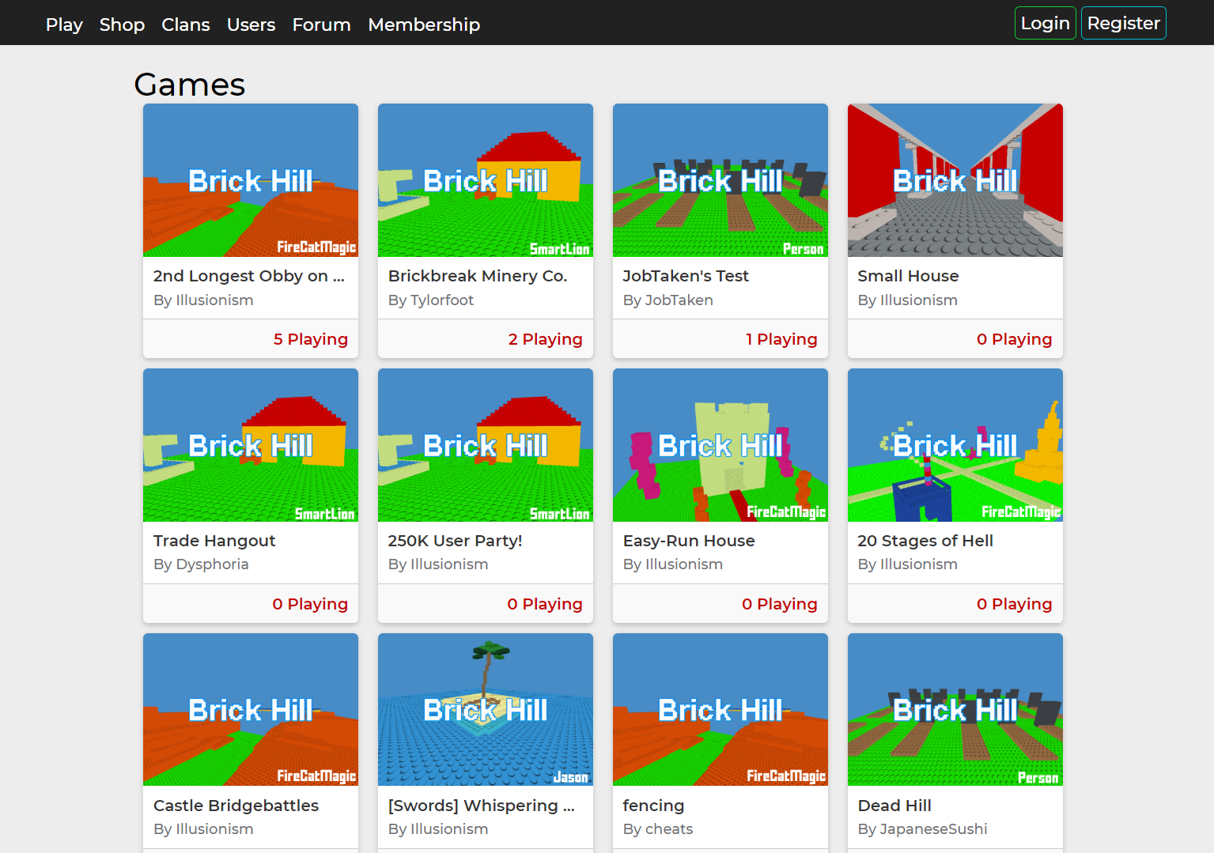The width and height of the screenshot is (1214, 853).
Task: Open the JobTaken's Test game title
Action: pyautogui.click(x=686, y=276)
